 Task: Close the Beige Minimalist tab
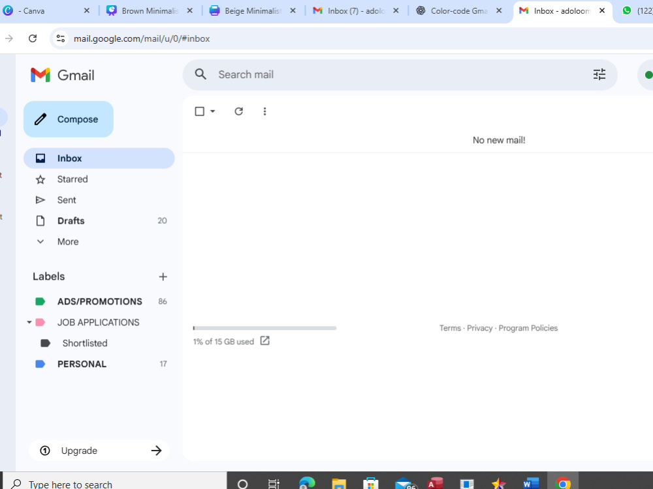(x=293, y=11)
